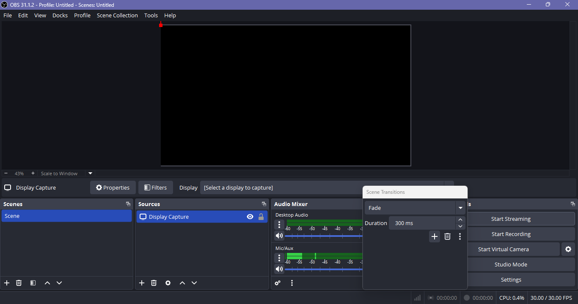Viewport: 578px width, 304px height.
Task: Open Virtual Camera settings gear
Action: (568, 249)
